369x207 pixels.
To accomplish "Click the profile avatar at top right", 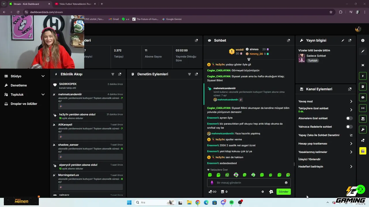I will 358,29.
